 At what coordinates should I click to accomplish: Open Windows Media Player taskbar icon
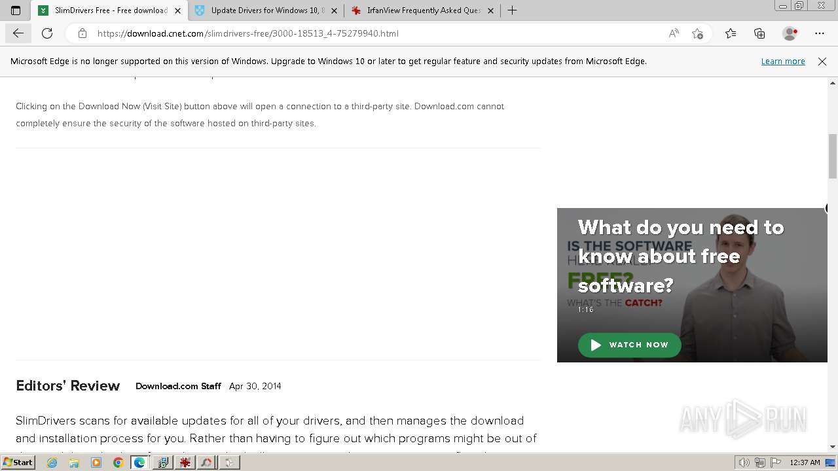(x=96, y=462)
